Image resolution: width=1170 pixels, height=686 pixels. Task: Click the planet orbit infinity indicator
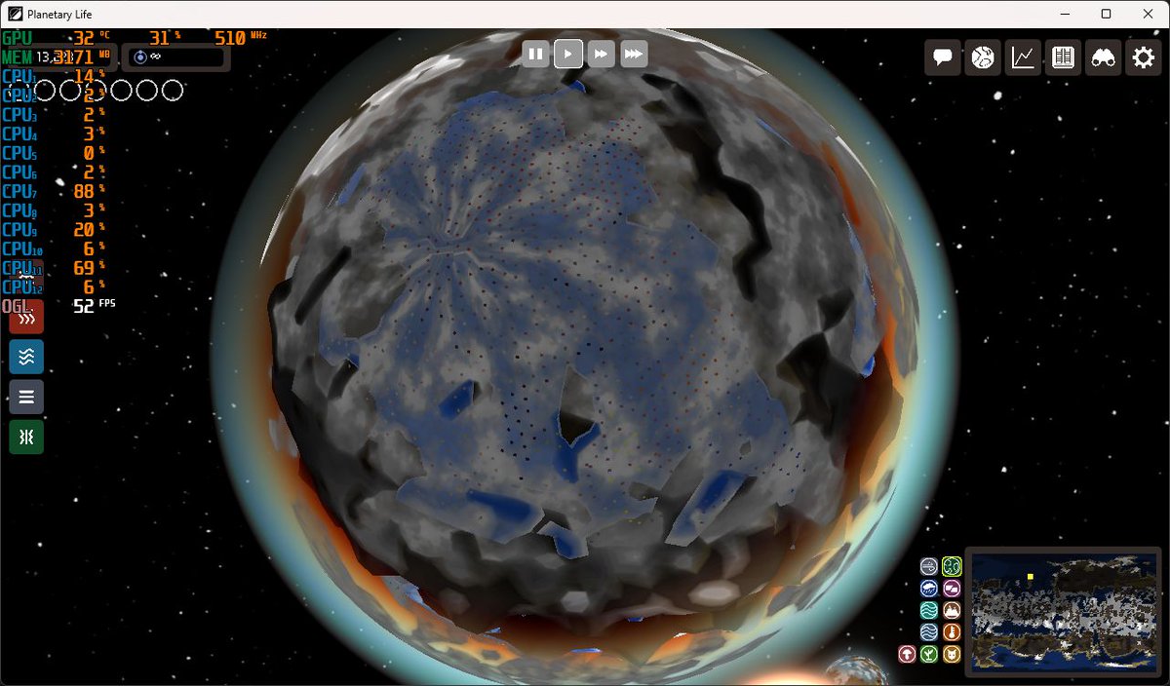tap(175, 57)
